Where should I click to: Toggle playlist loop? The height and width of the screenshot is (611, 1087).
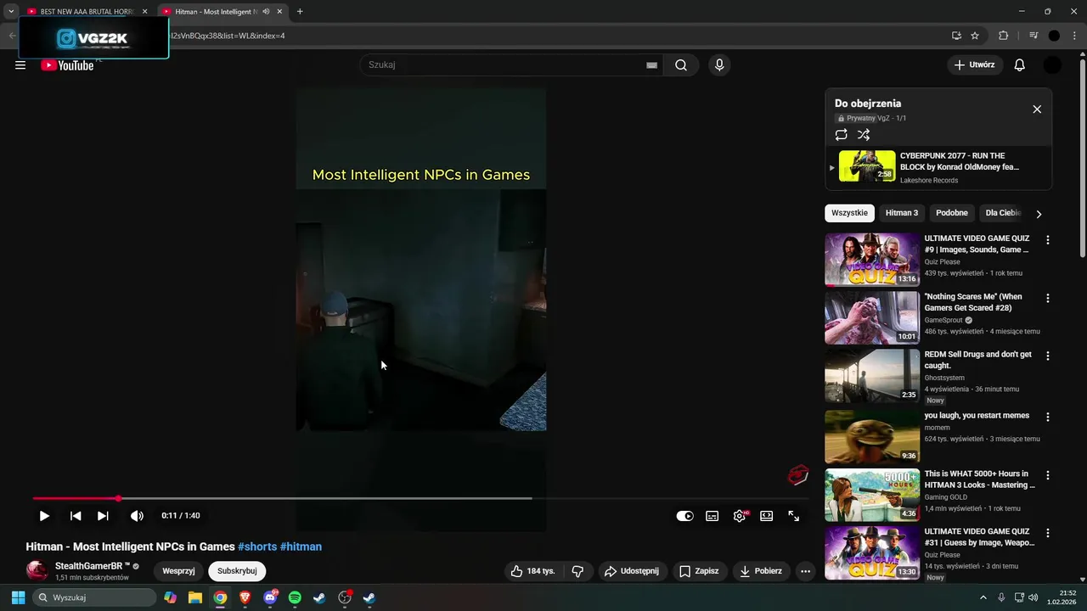841,135
